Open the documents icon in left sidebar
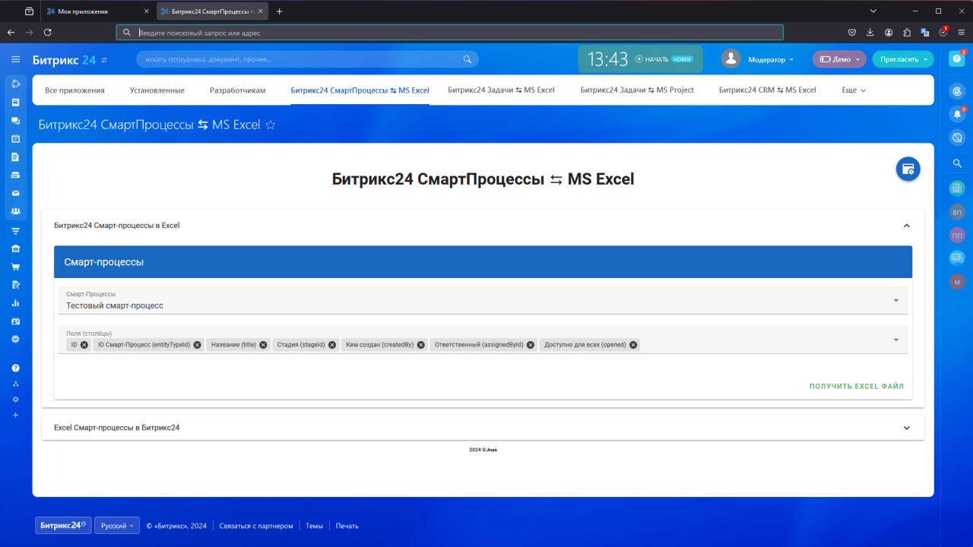 [15, 157]
